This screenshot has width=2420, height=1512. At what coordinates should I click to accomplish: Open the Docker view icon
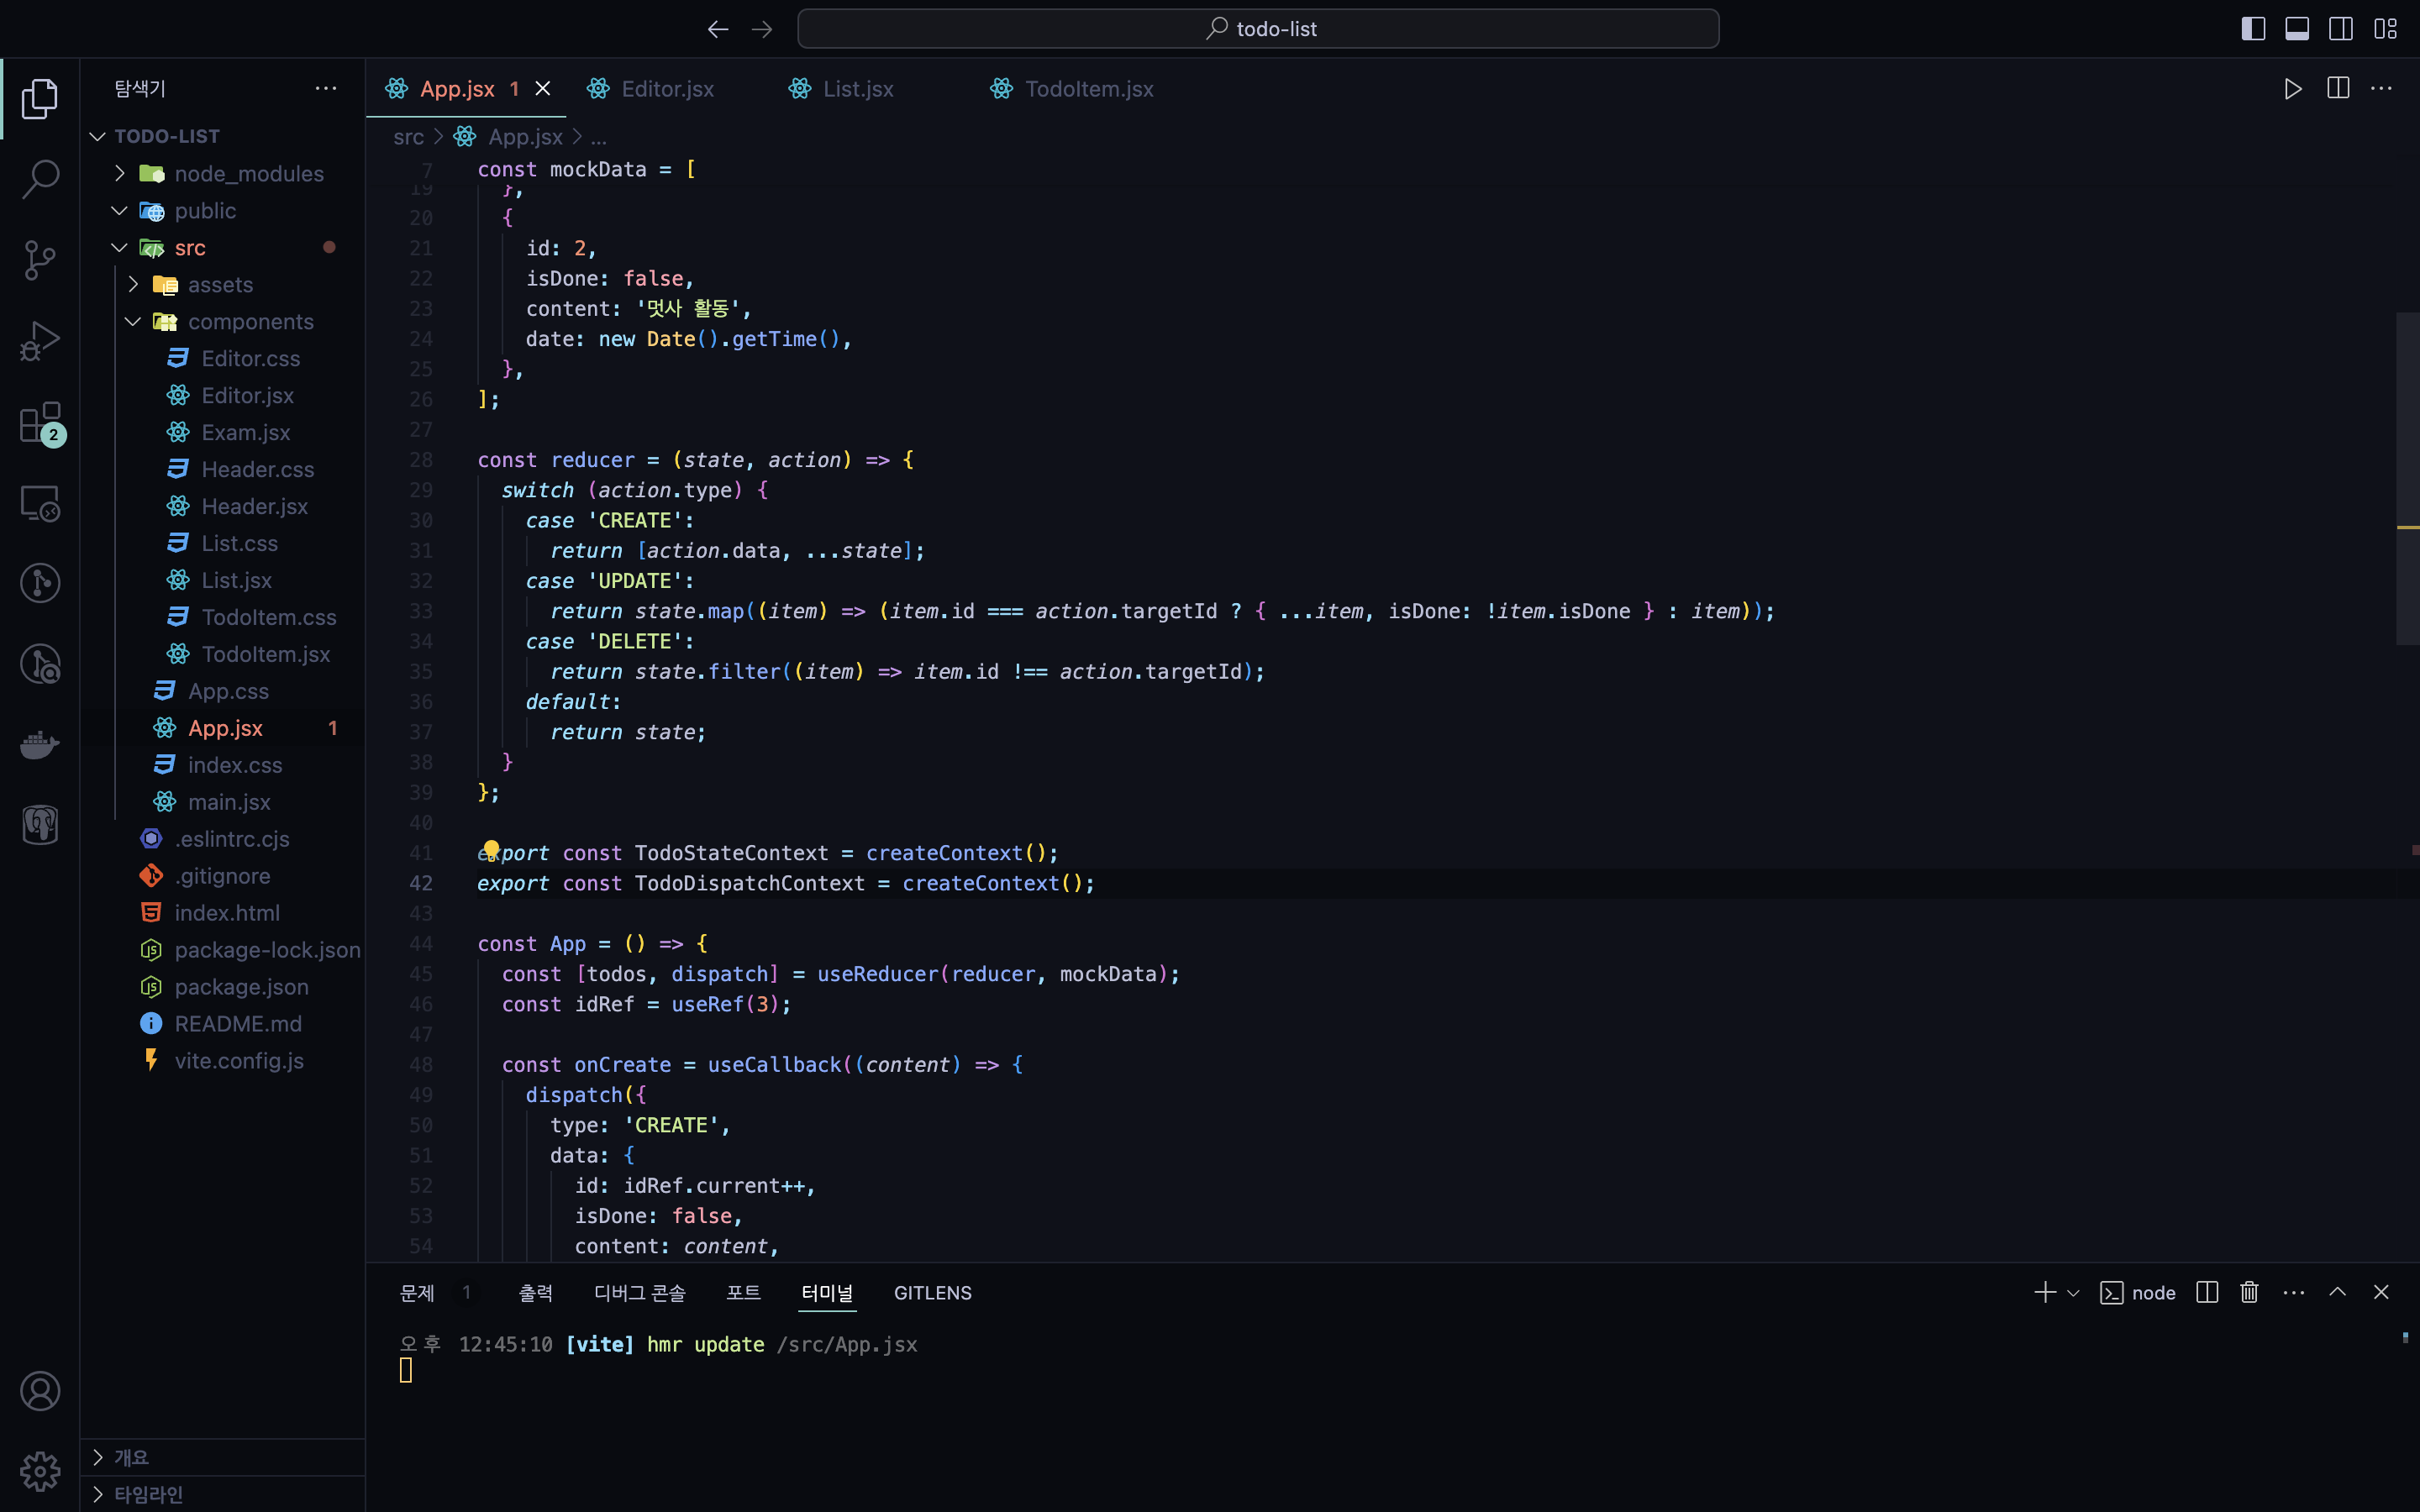[x=40, y=745]
